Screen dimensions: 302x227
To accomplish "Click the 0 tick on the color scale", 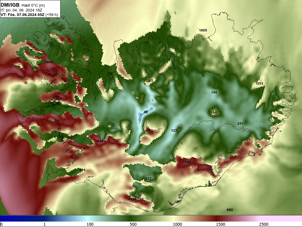I will coord(2,224).
